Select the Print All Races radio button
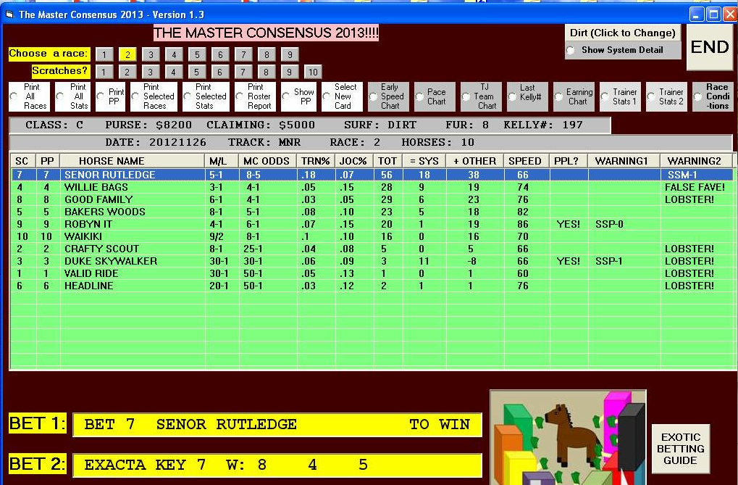 pos(14,96)
